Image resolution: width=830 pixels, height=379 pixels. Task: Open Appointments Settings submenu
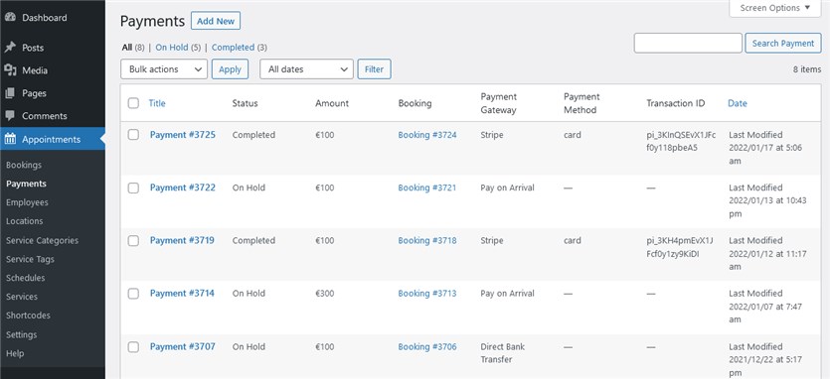21,334
